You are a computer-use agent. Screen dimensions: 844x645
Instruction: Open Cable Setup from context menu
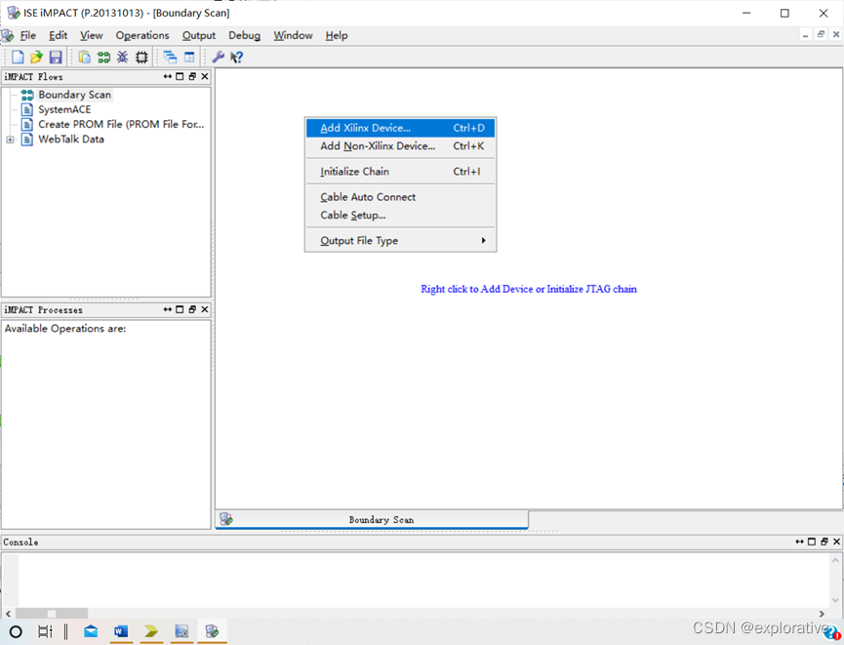click(400, 216)
